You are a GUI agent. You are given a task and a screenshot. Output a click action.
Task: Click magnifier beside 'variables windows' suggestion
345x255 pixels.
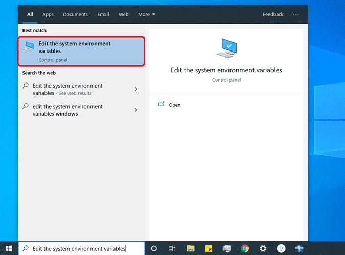(x=26, y=106)
